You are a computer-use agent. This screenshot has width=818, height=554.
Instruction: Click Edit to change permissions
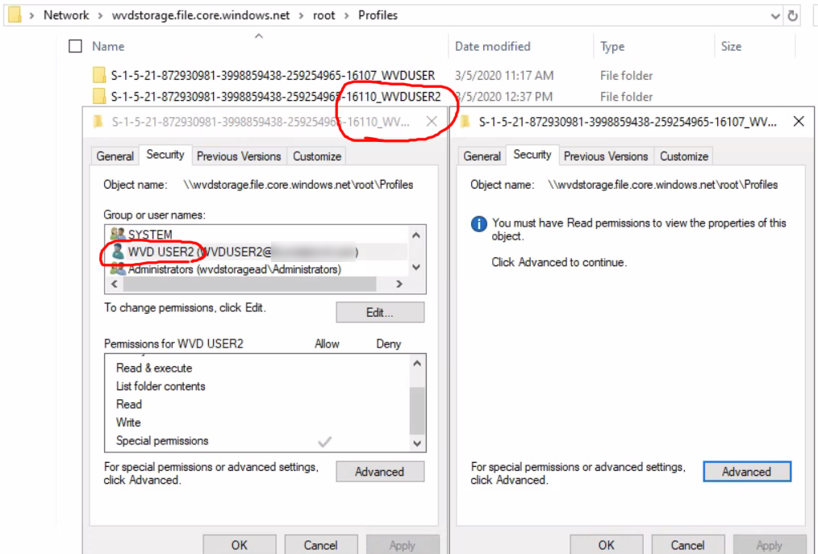pos(380,312)
